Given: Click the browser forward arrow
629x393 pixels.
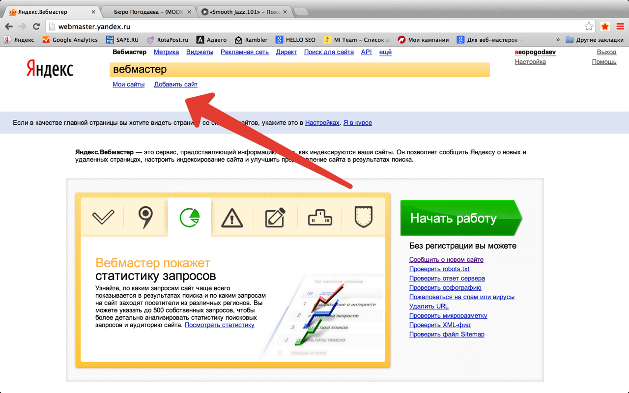Looking at the screenshot, I should [23, 27].
